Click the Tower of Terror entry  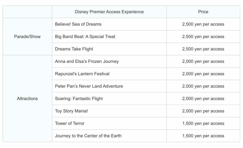[x=70, y=123]
